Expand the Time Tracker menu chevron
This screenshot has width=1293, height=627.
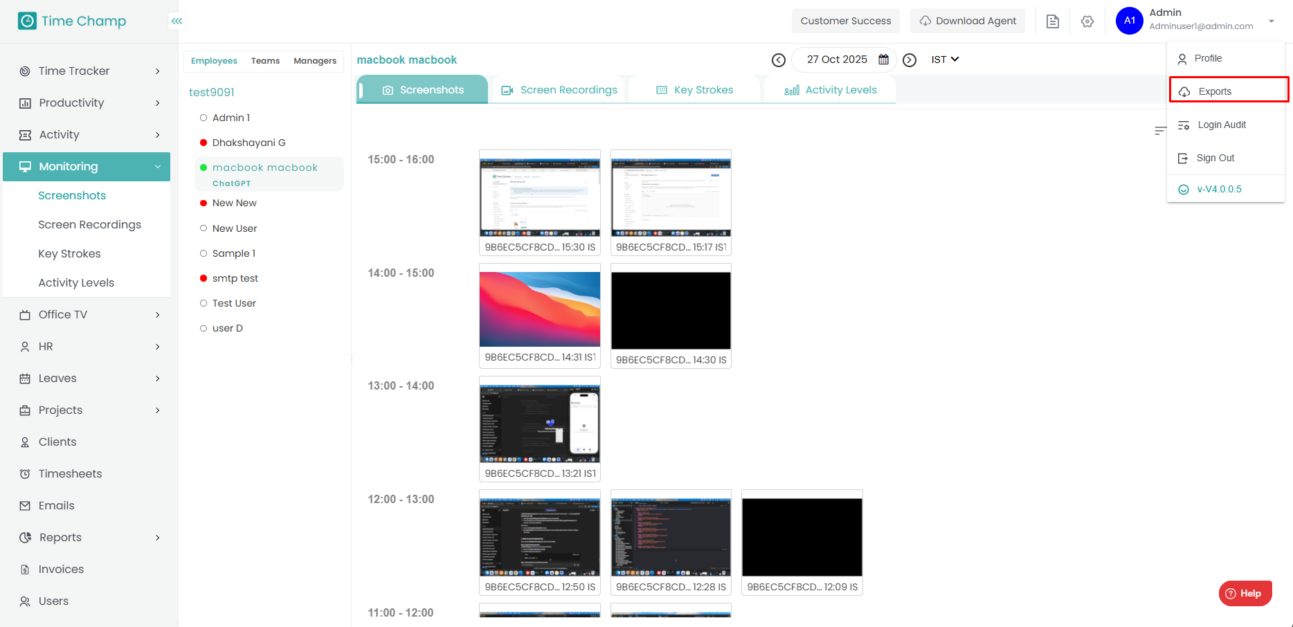point(158,71)
